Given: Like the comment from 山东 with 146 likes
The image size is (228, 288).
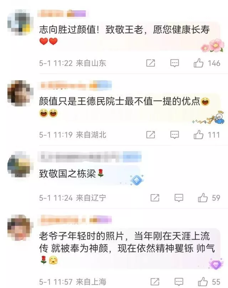Looking at the screenshot, I should [x=198, y=63].
